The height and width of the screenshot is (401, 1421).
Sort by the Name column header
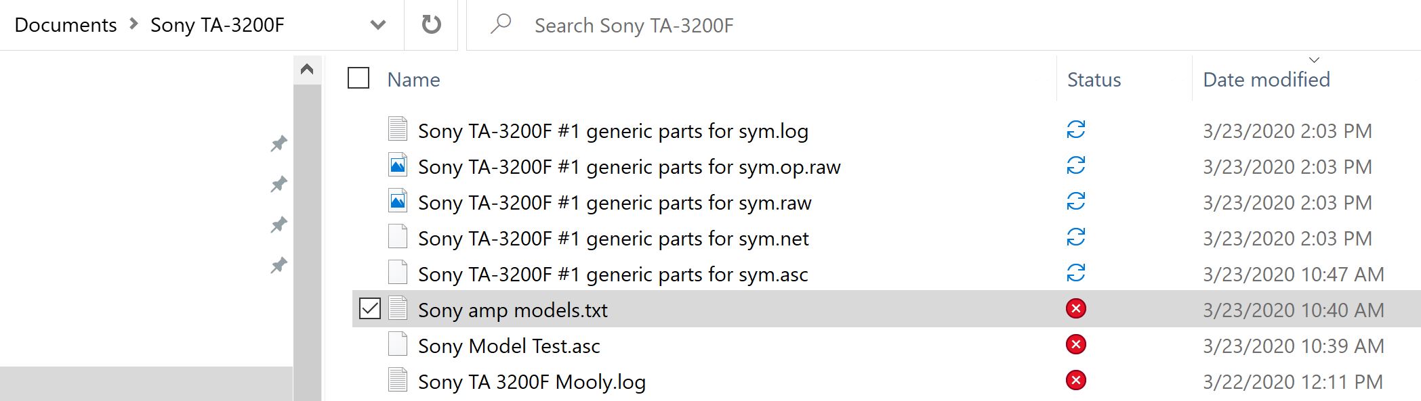pyautogui.click(x=413, y=80)
